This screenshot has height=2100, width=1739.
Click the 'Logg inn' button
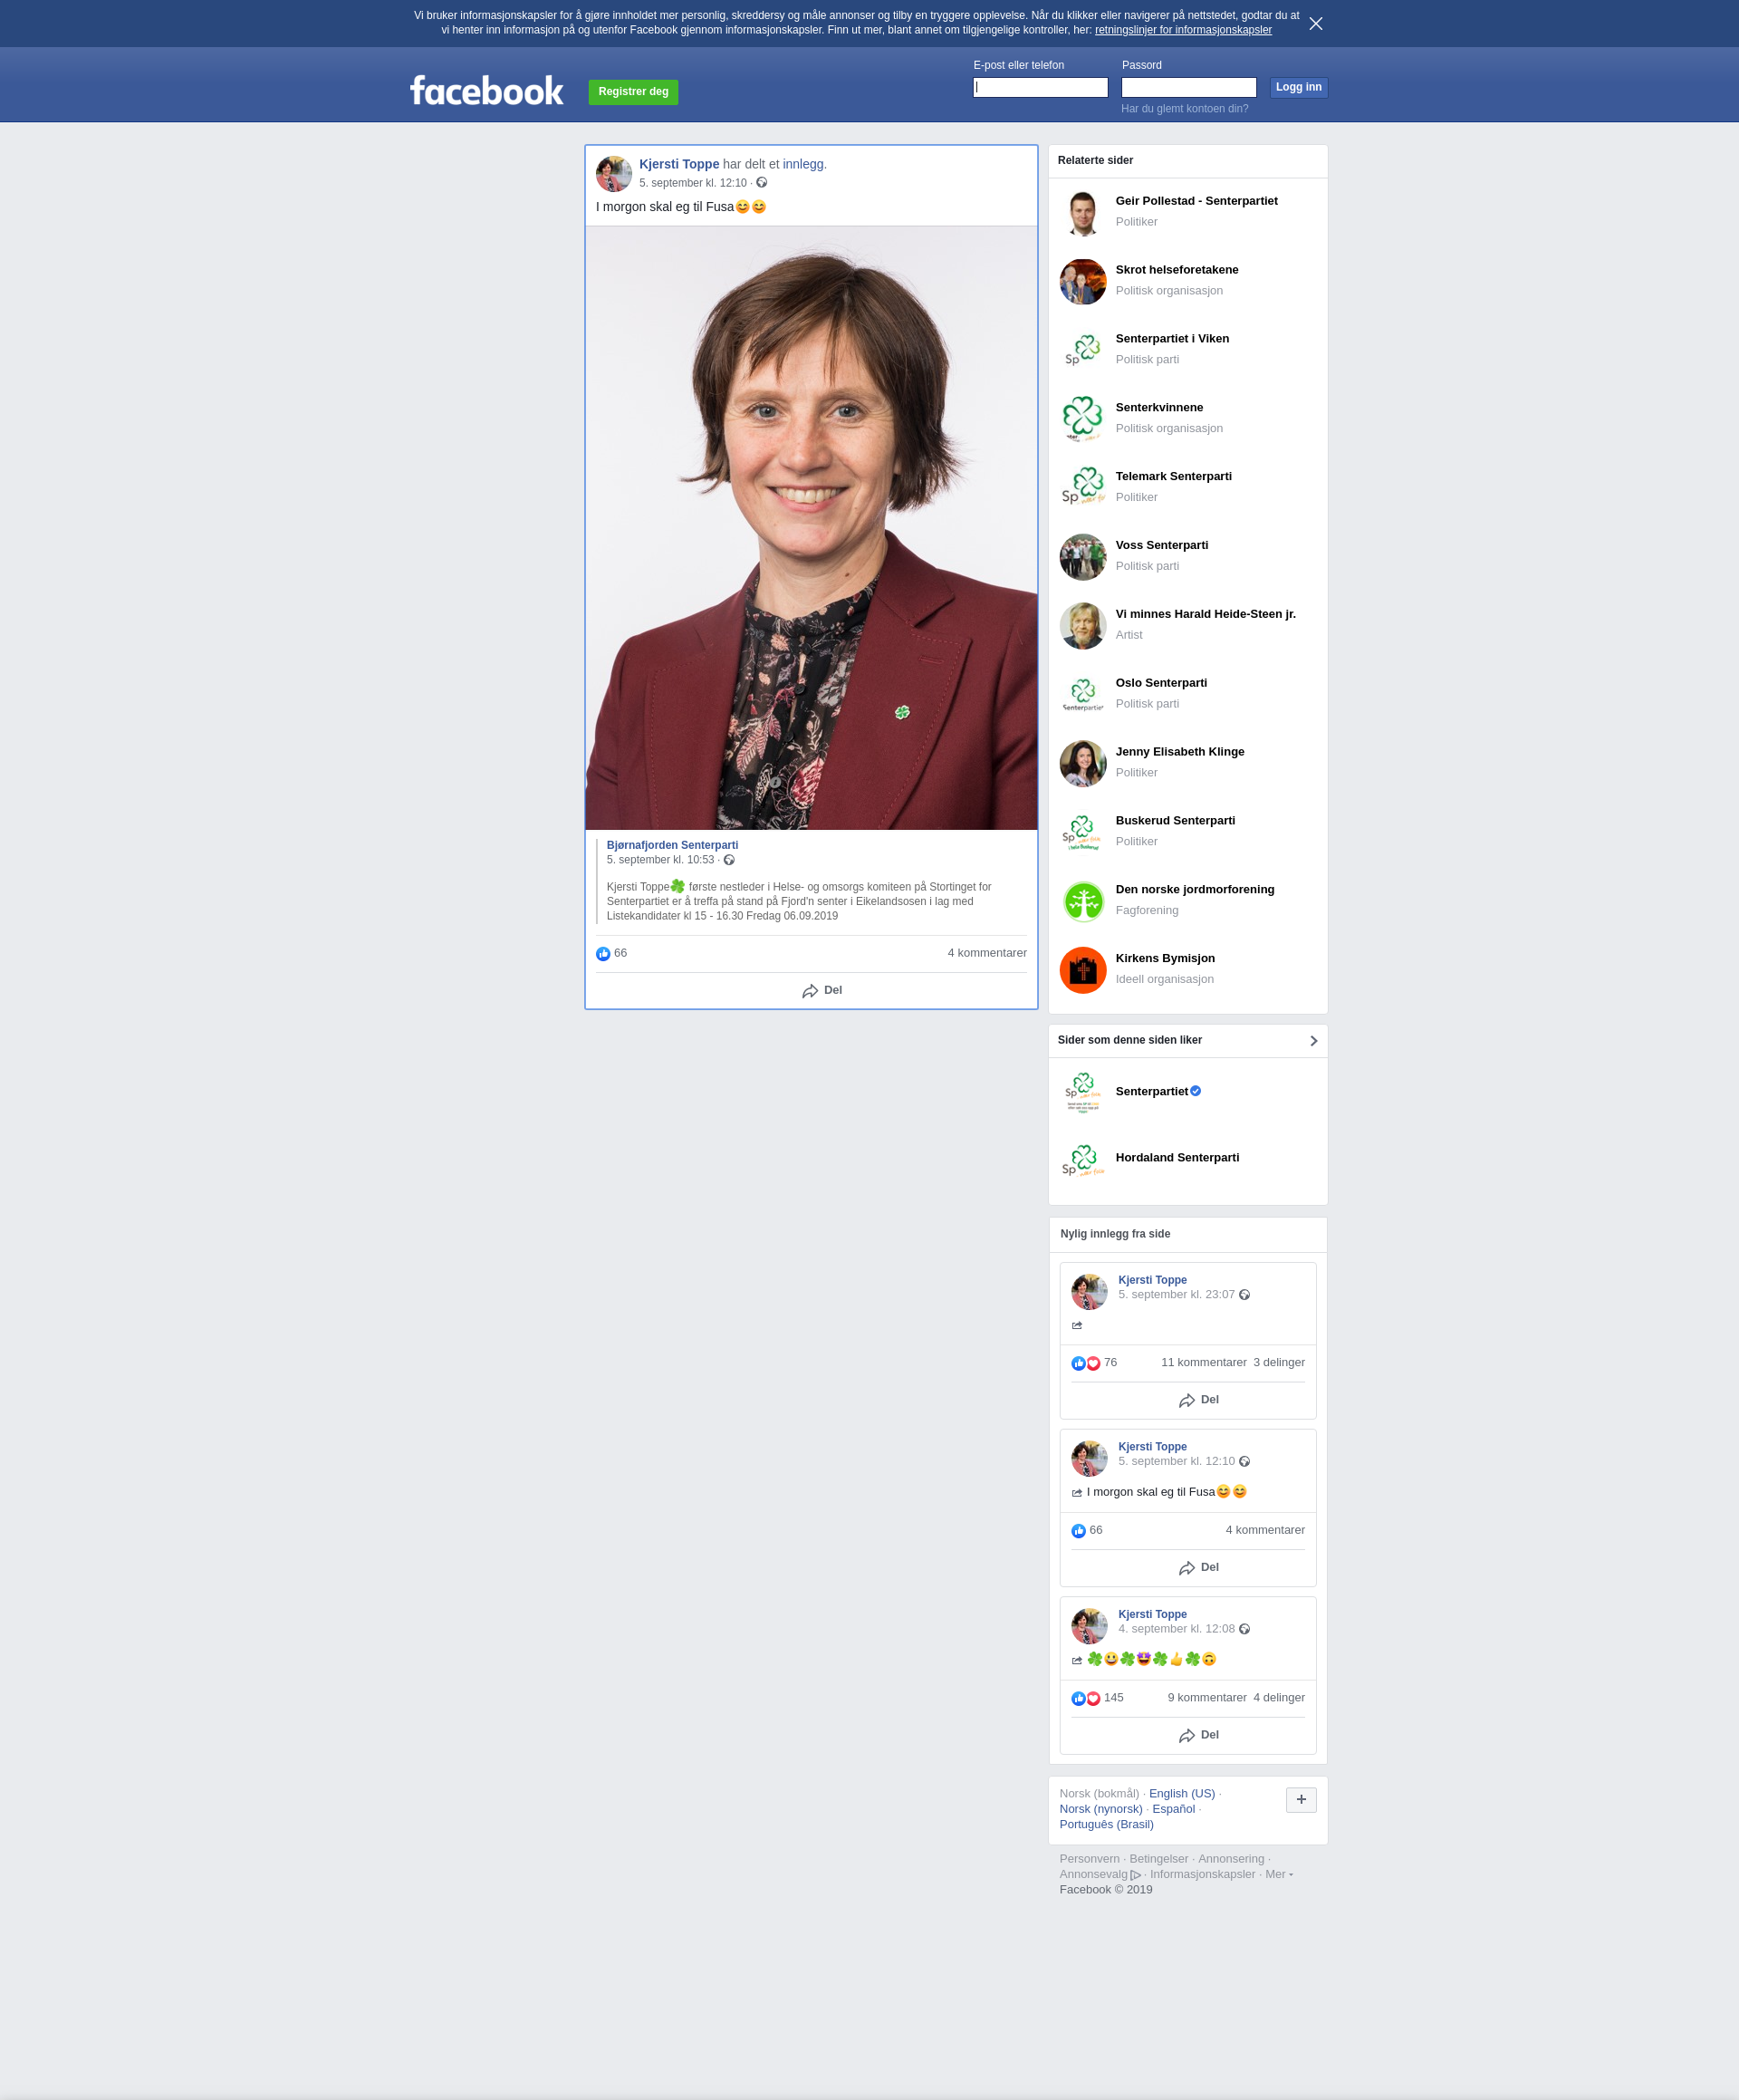tap(1298, 87)
